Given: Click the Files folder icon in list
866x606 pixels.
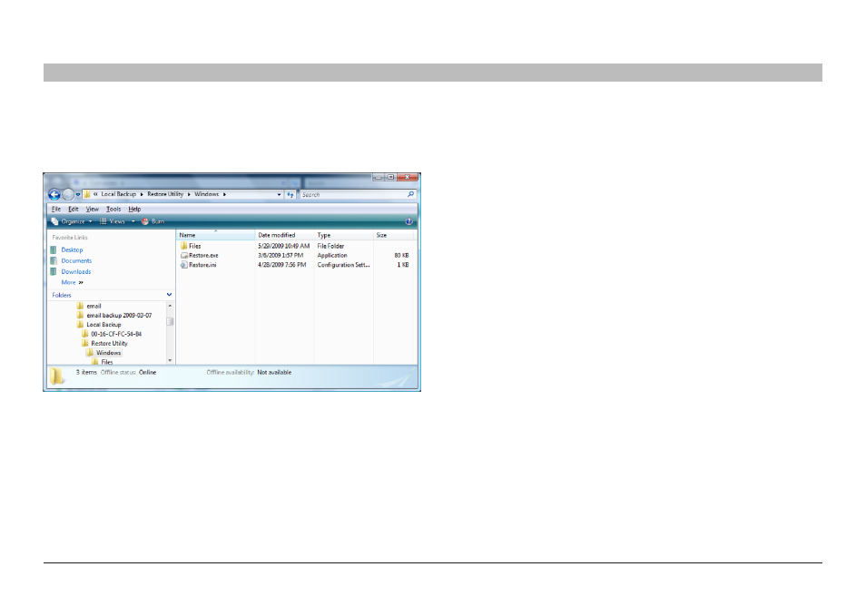Looking at the screenshot, I should tap(184, 246).
